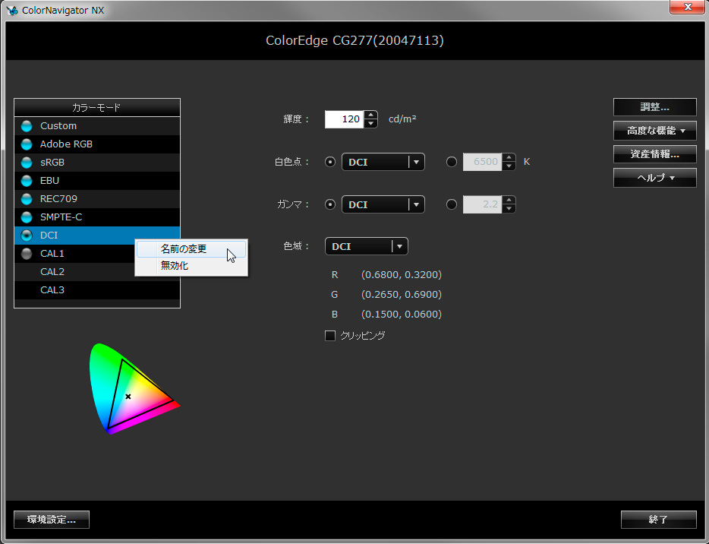The image size is (709, 544).
Task: Increase brightness with the up arrow
Action: coord(370,115)
